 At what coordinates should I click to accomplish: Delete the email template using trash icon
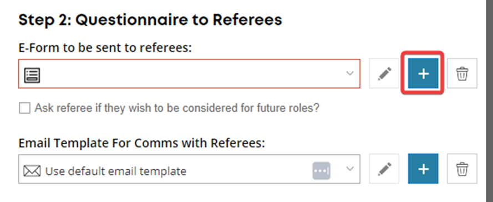pos(462,169)
